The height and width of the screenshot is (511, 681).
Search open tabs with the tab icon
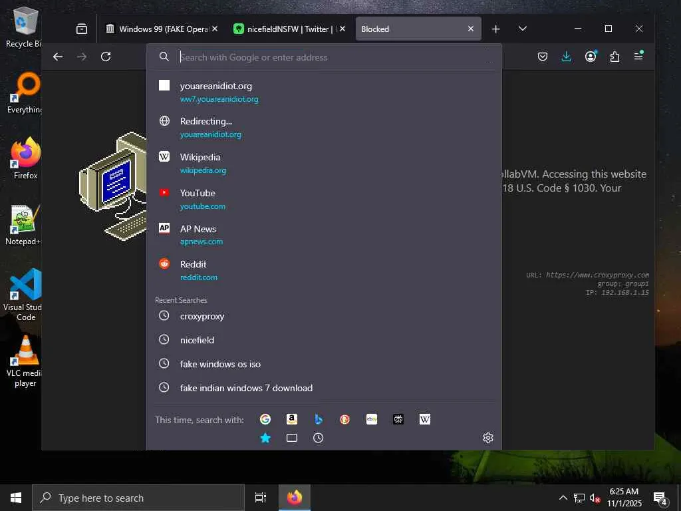[x=292, y=438]
